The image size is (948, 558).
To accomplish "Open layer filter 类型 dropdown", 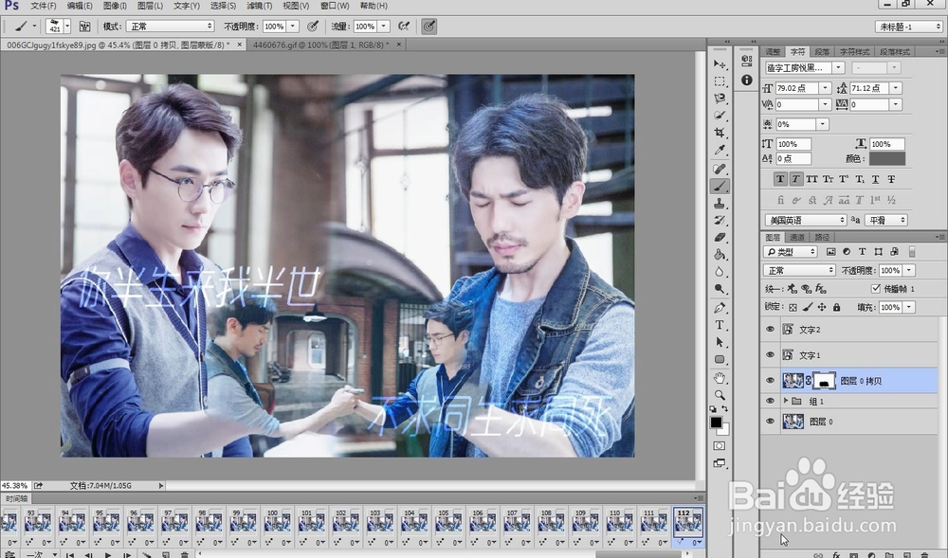I will (x=791, y=252).
